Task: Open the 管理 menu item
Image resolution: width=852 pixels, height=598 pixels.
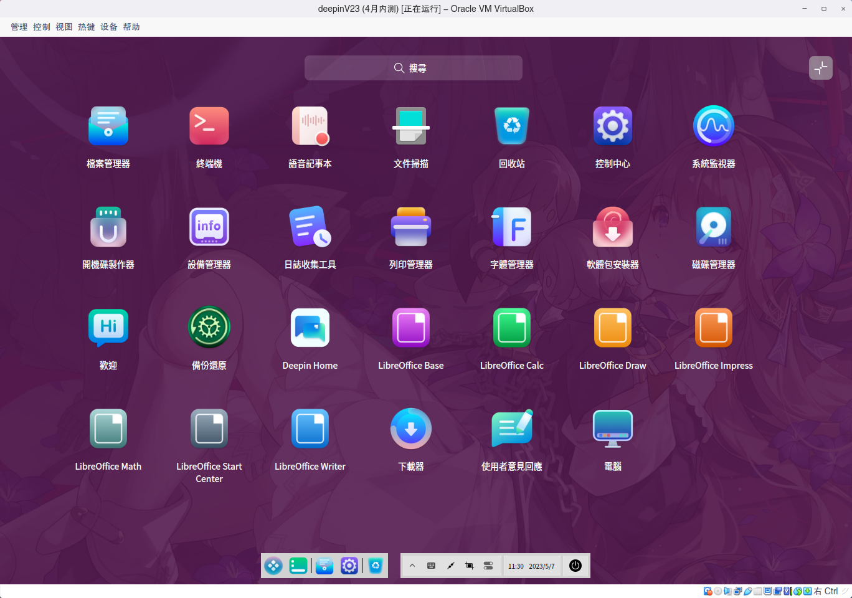Action: 19,27
